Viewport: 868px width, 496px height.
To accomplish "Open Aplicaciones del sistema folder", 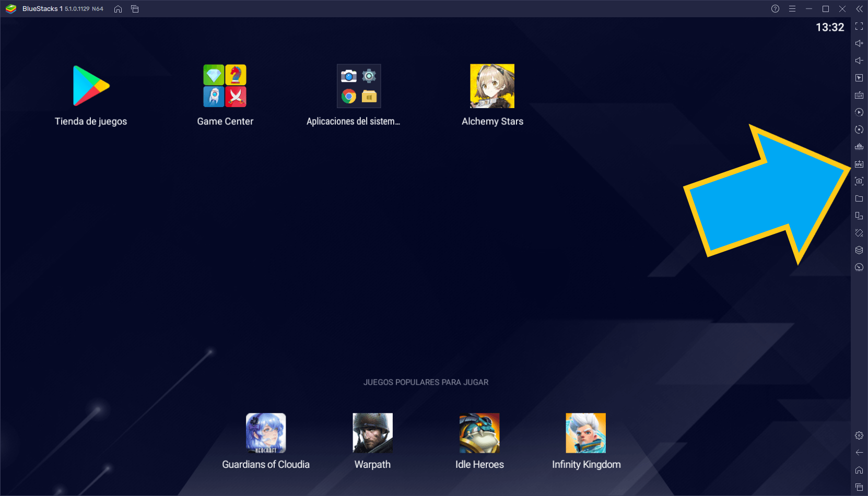I will pos(359,86).
